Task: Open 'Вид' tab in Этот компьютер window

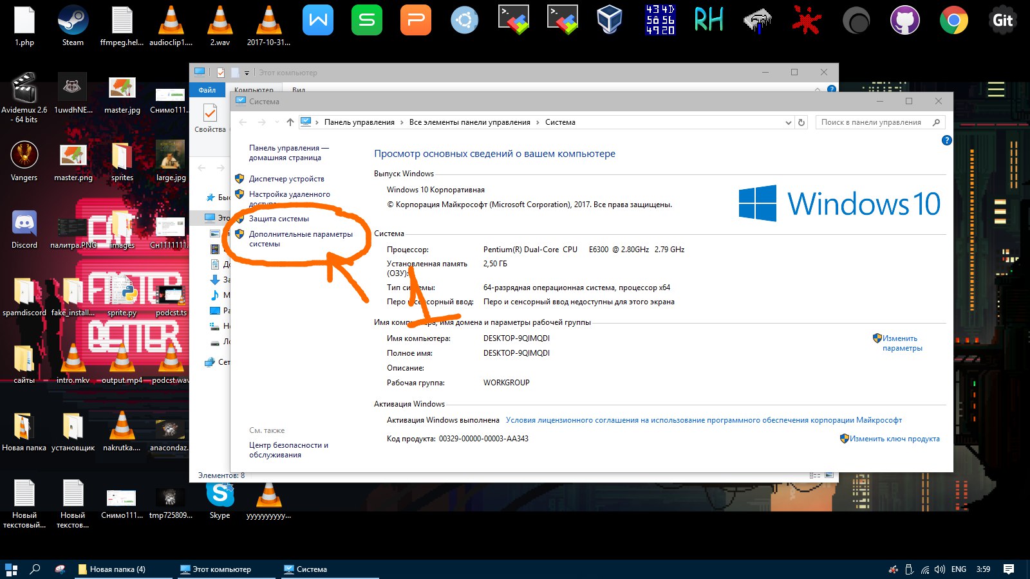Action: coord(299,90)
